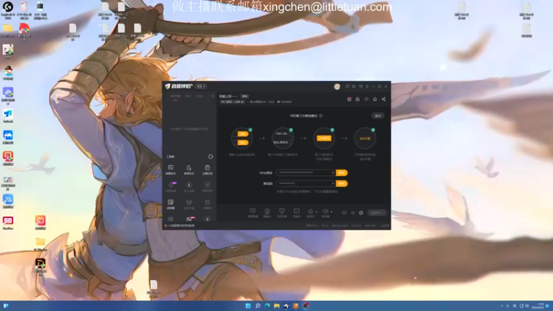Click the lower orange copy button in step one circle

(243, 142)
